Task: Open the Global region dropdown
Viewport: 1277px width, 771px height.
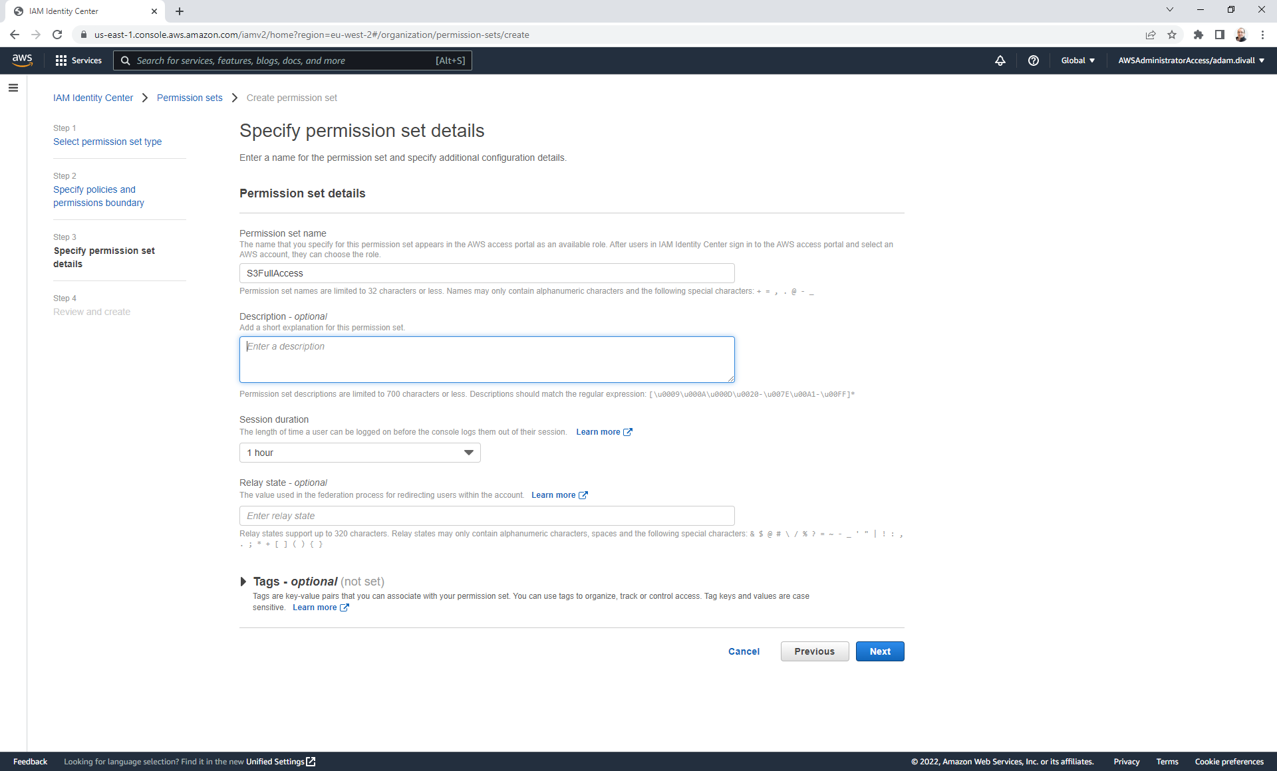Action: 1077,60
